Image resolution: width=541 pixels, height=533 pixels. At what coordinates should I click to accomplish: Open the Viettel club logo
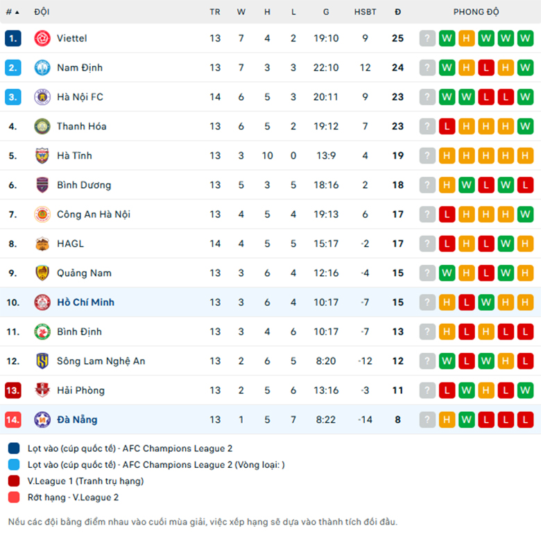coord(42,38)
